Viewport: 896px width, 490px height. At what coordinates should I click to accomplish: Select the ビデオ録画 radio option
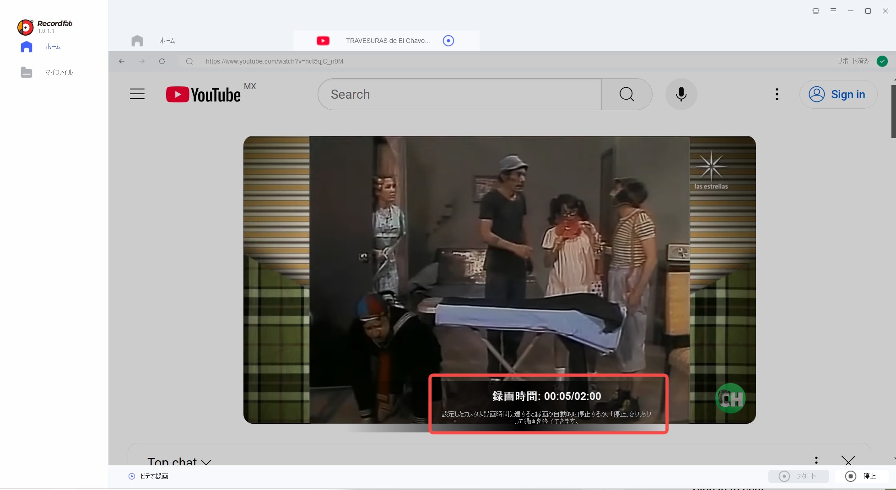(132, 476)
